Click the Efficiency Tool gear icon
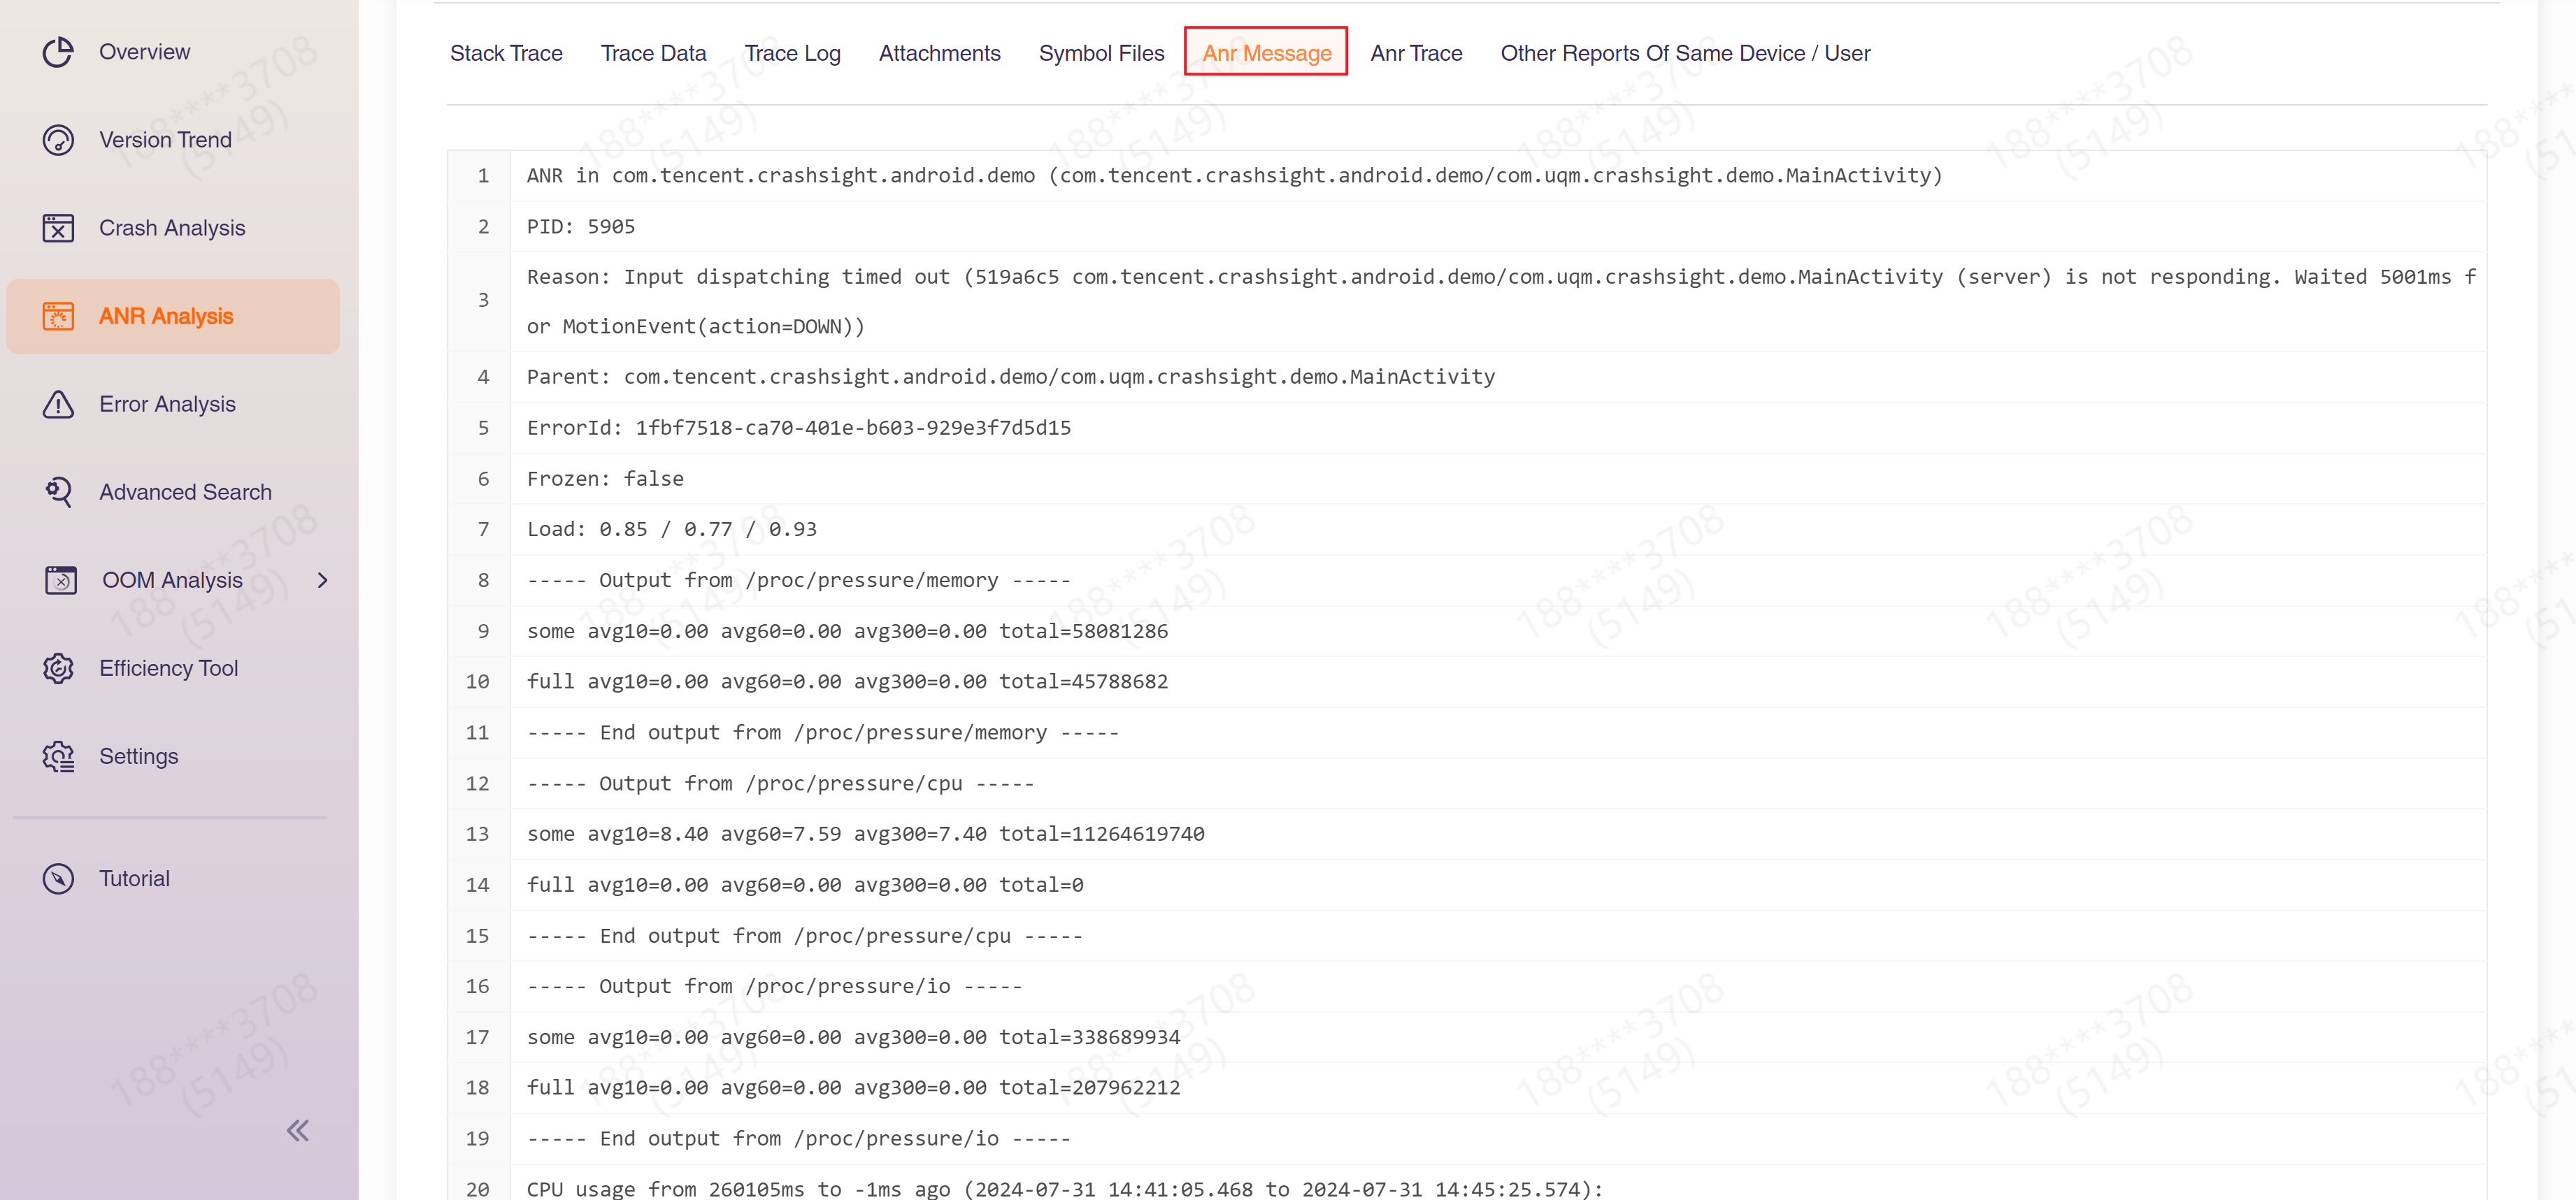 (x=58, y=668)
